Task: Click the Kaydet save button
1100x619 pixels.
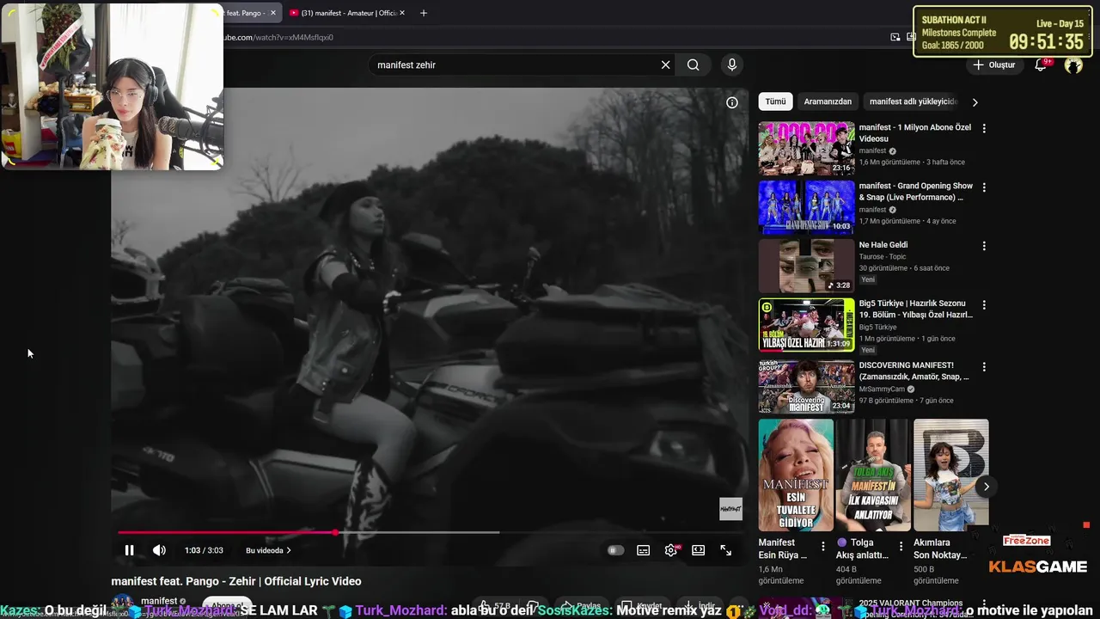Action: (643, 606)
